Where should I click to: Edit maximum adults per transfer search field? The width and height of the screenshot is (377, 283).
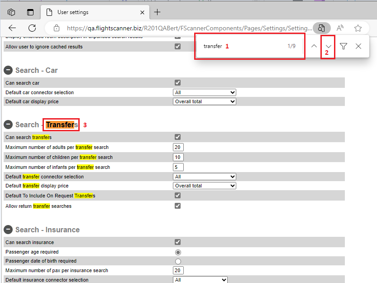(x=178, y=147)
